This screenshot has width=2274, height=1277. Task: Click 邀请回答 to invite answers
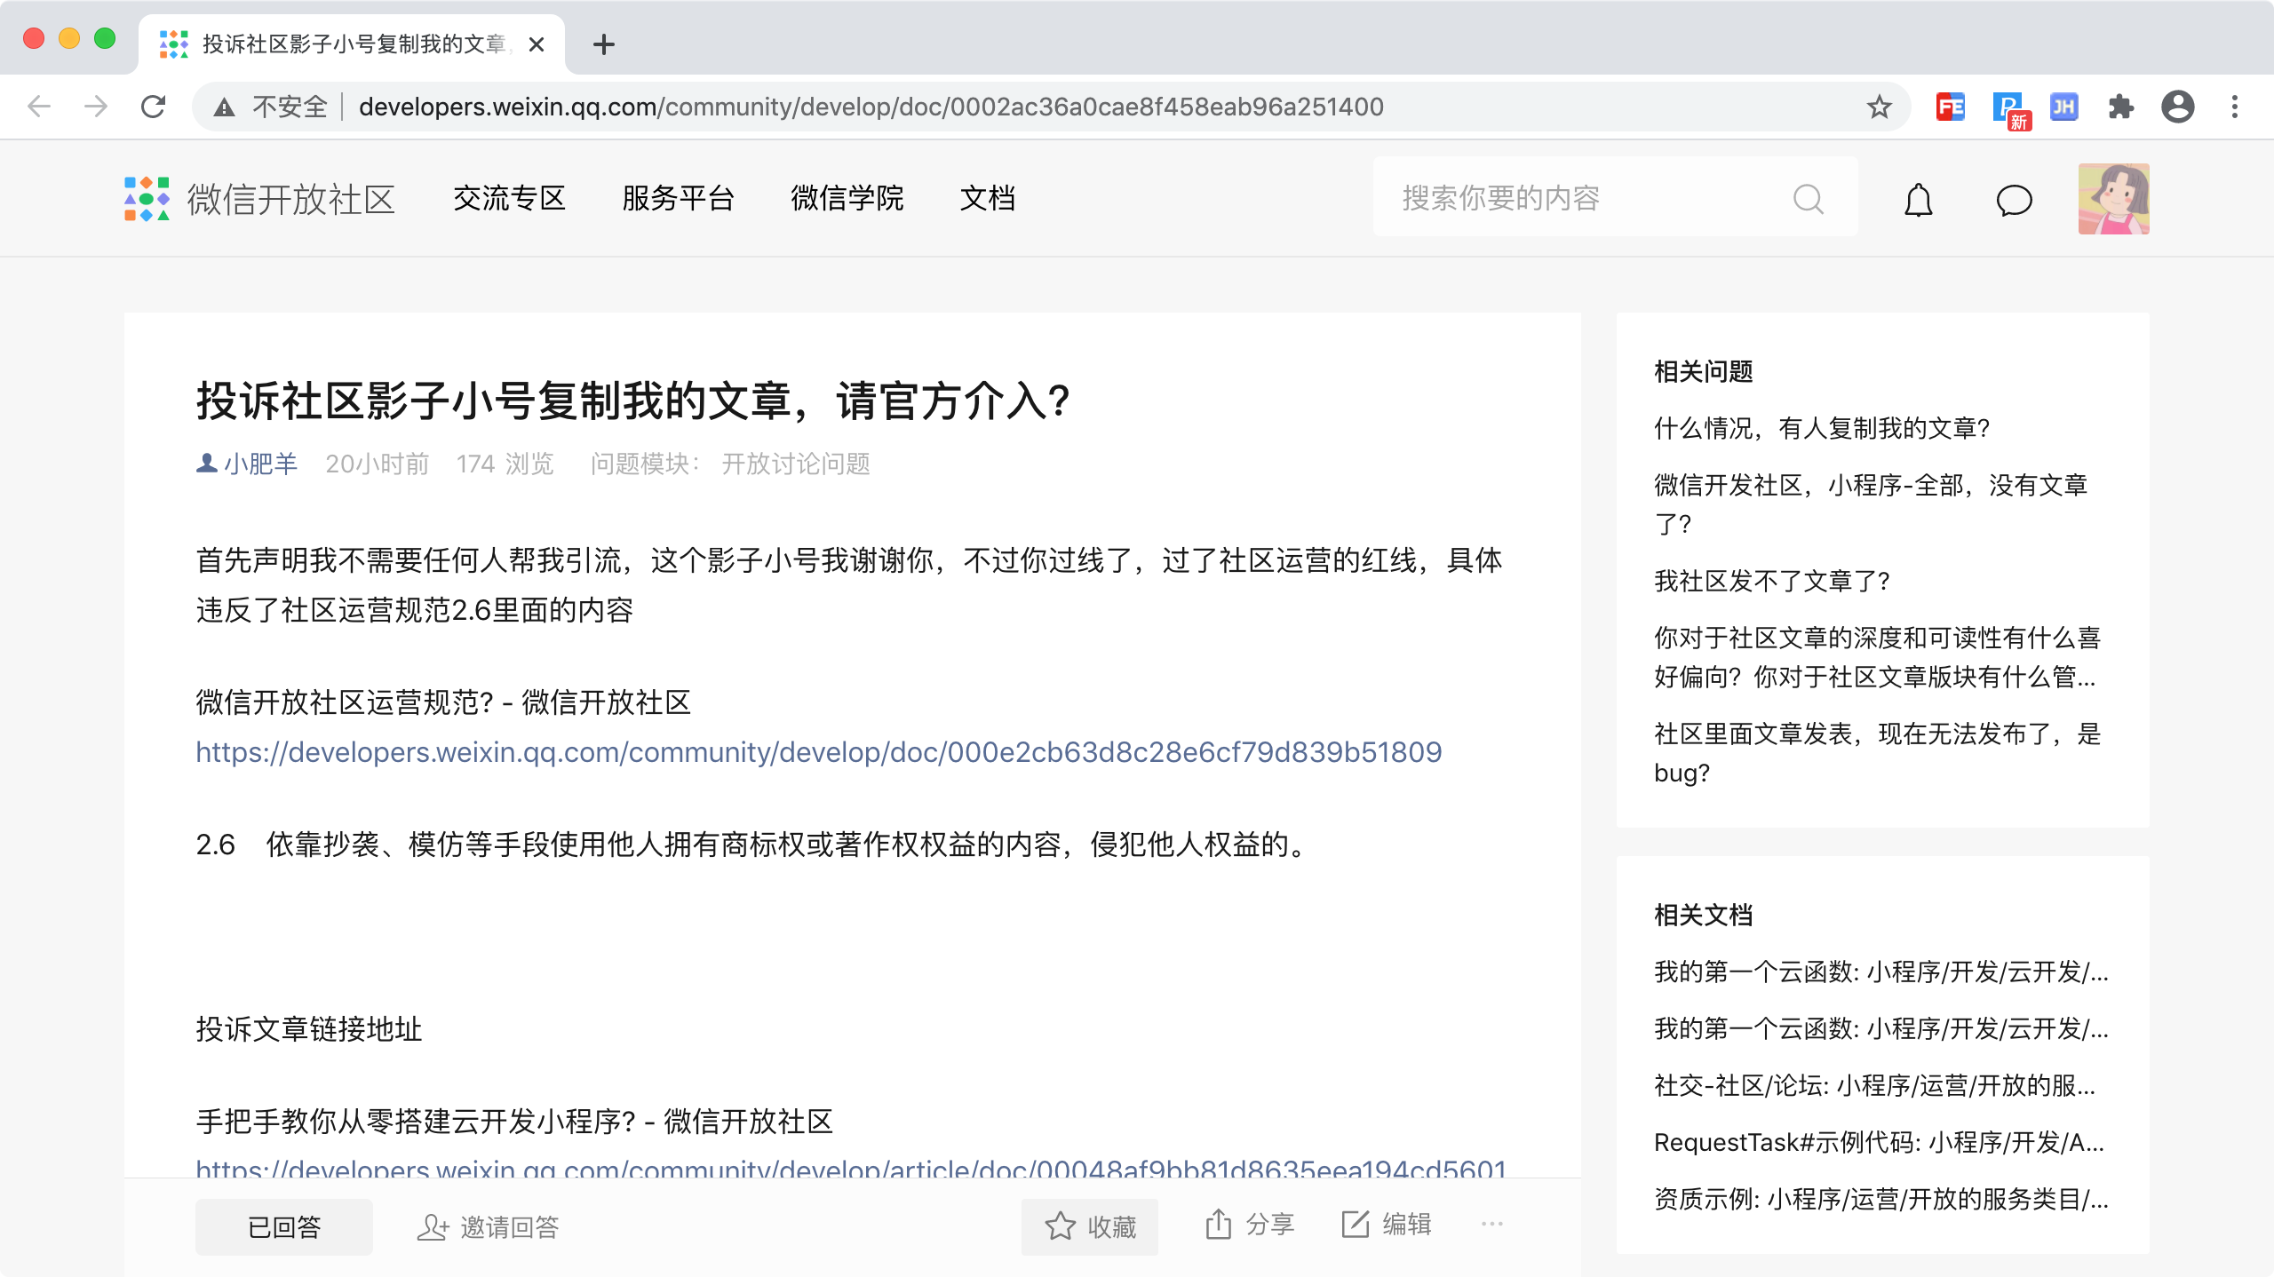[488, 1226]
